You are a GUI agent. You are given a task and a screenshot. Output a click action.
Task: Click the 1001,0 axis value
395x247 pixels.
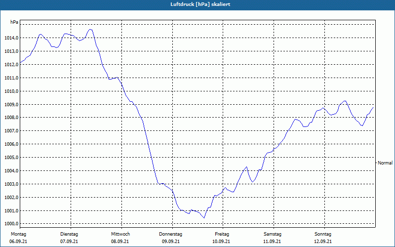[11, 211]
